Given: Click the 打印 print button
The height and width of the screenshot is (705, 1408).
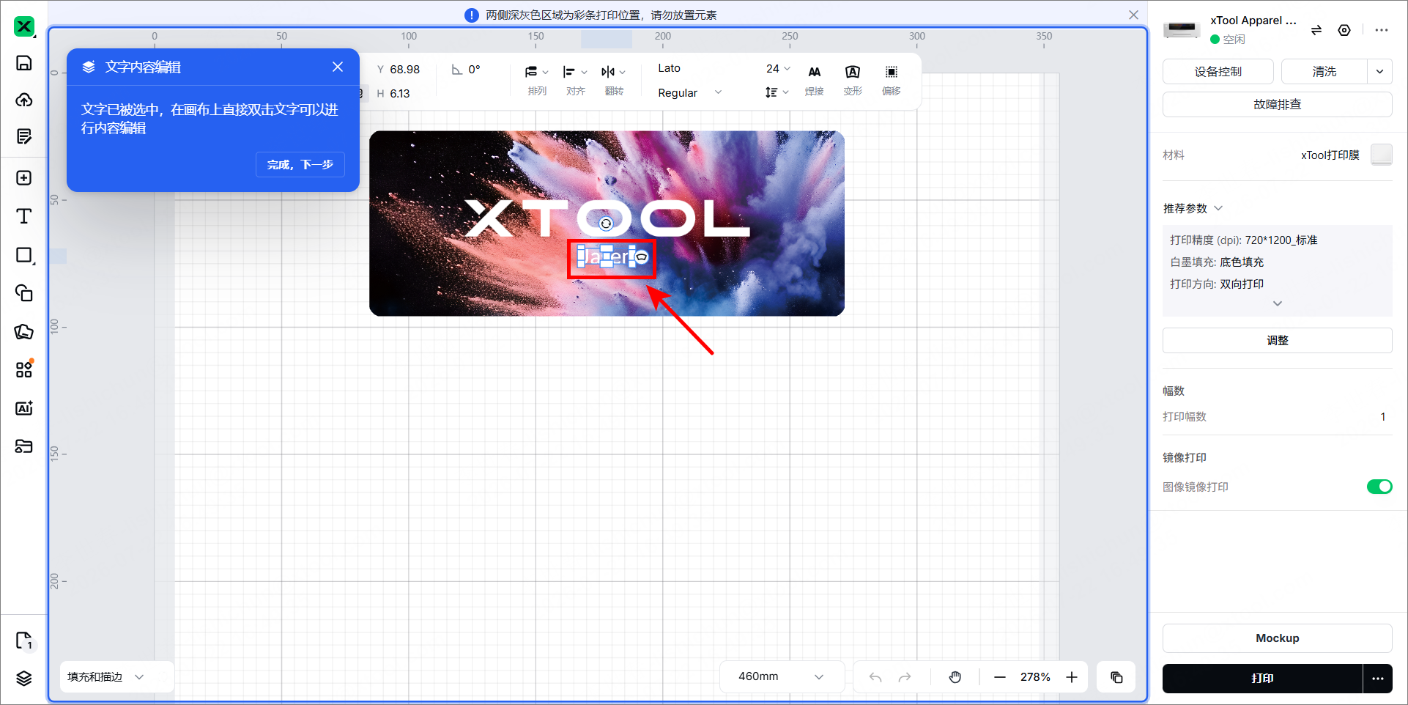Looking at the screenshot, I should pyautogui.click(x=1262, y=679).
